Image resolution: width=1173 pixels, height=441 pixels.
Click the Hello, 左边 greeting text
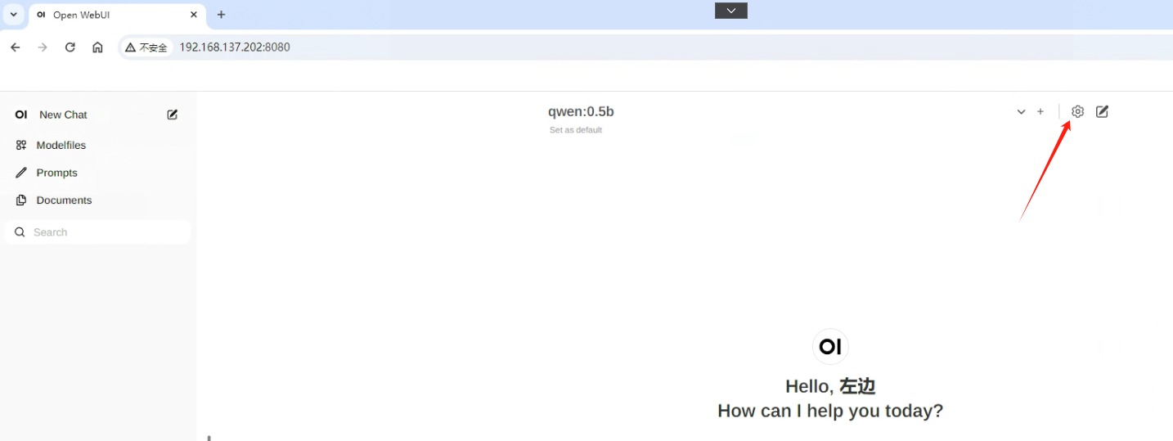click(830, 386)
